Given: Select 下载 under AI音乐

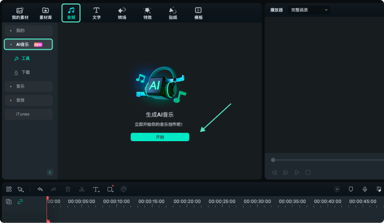Looking at the screenshot, I should (x=22, y=72).
